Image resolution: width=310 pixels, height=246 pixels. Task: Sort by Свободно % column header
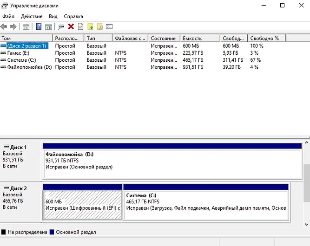(x=266, y=39)
